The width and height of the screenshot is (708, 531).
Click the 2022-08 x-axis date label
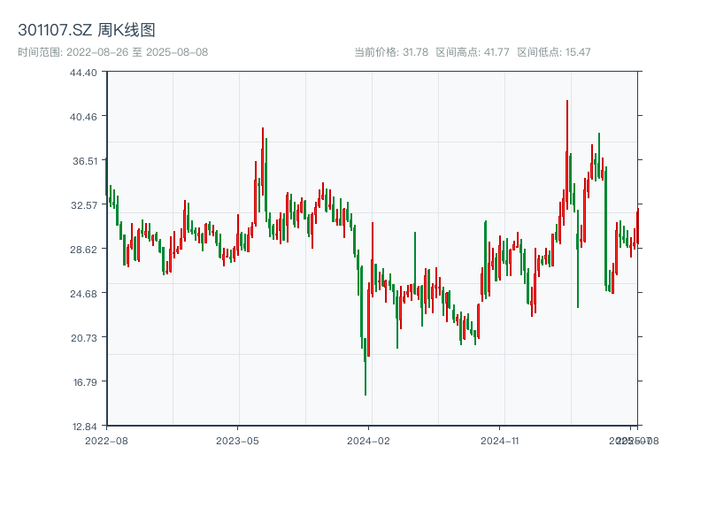point(106,440)
